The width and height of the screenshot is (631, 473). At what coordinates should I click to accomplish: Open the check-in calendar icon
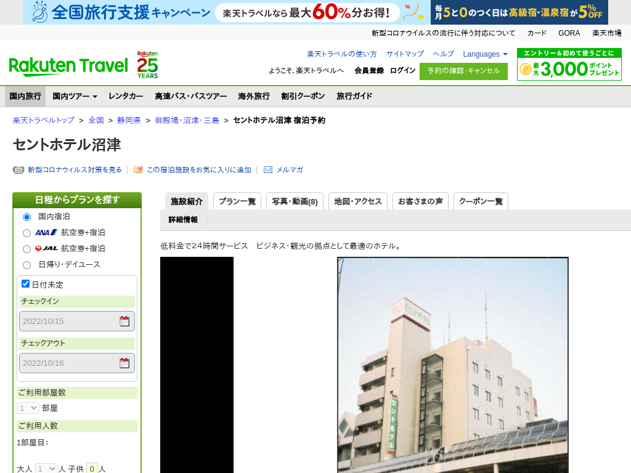[124, 321]
